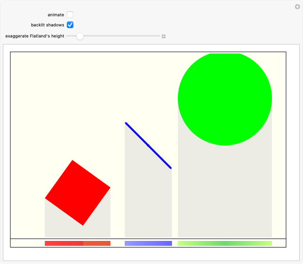Click the "exaggerate Flatland's height" label

pyautogui.click(x=35, y=36)
